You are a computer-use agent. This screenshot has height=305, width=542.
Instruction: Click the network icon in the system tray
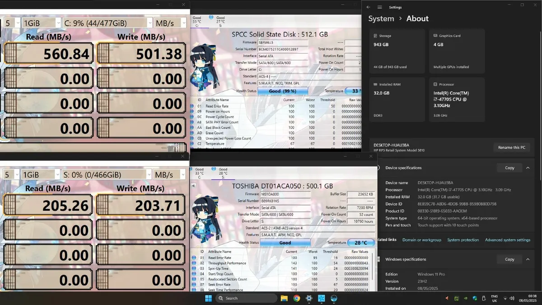point(505,298)
